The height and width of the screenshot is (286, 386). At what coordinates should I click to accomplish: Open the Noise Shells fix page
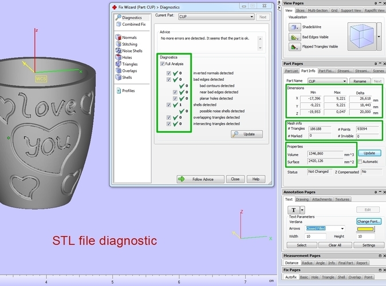coord(129,51)
